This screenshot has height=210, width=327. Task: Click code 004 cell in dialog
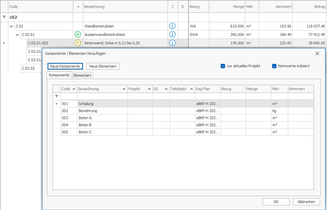[x=69, y=125]
